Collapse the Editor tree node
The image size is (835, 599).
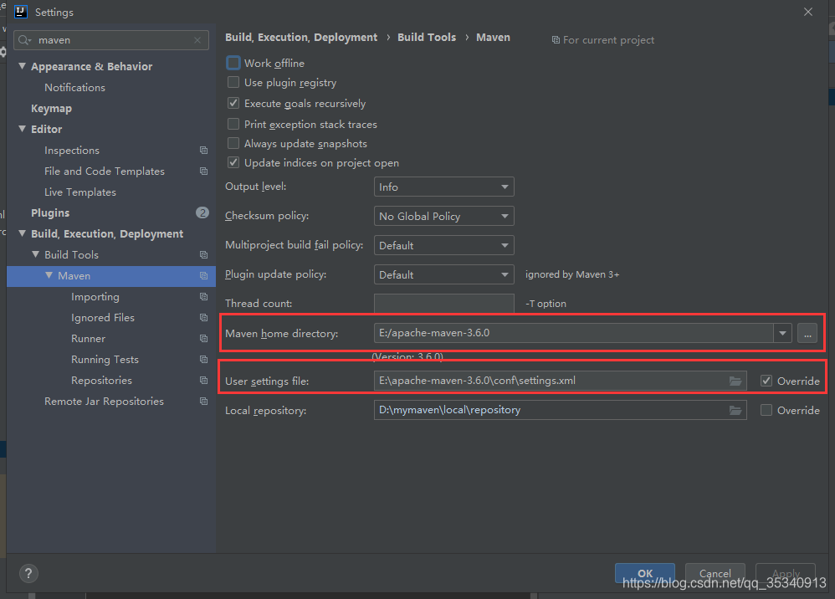pos(22,129)
